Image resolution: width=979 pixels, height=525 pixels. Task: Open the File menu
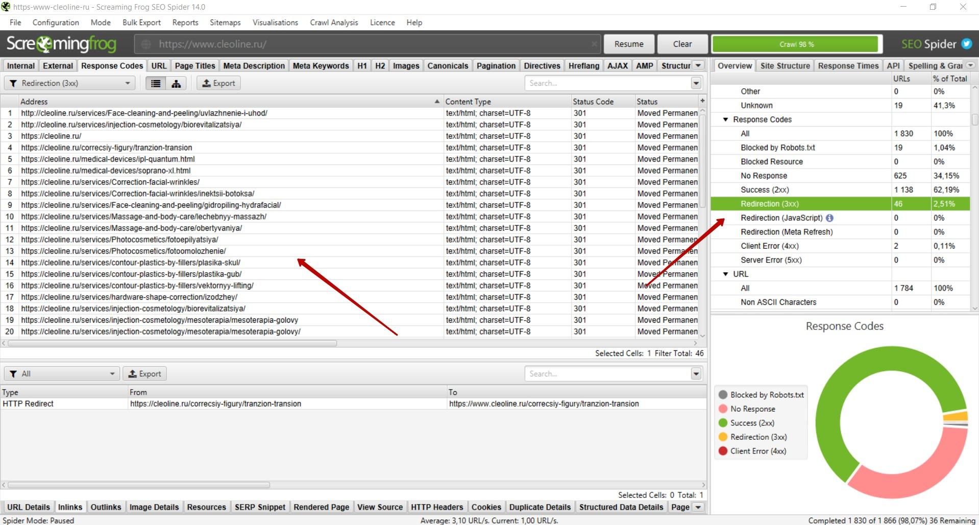[15, 22]
